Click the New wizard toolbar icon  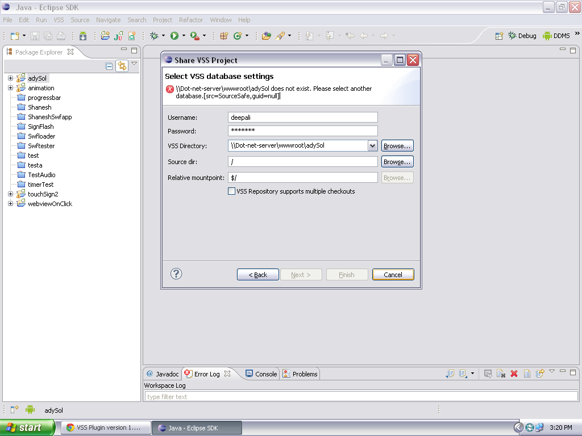click(x=15, y=36)
